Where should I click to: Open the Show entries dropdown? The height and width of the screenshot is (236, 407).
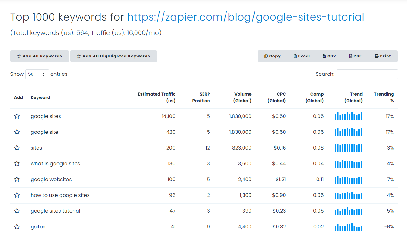37,74
